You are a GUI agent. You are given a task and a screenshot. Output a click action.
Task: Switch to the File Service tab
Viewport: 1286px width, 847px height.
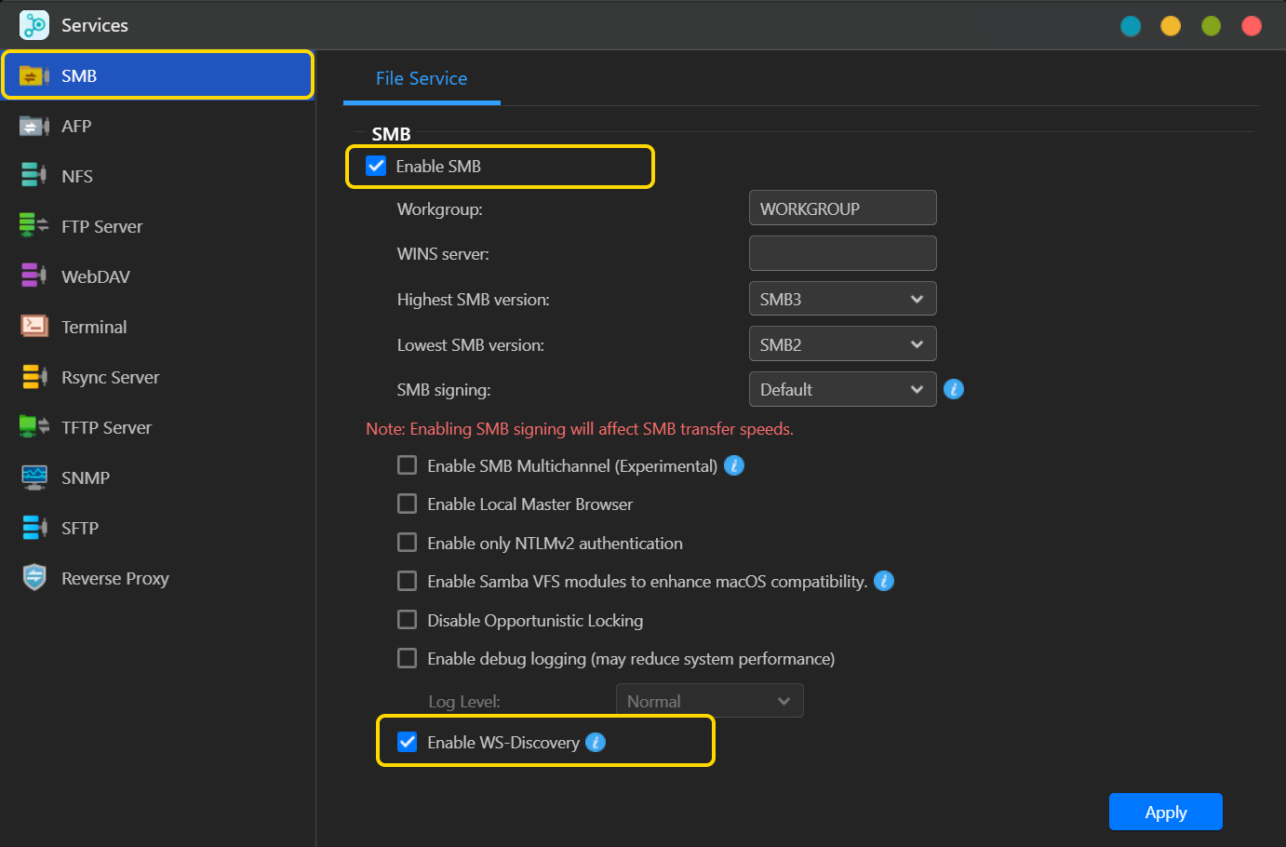click(422, 78)
